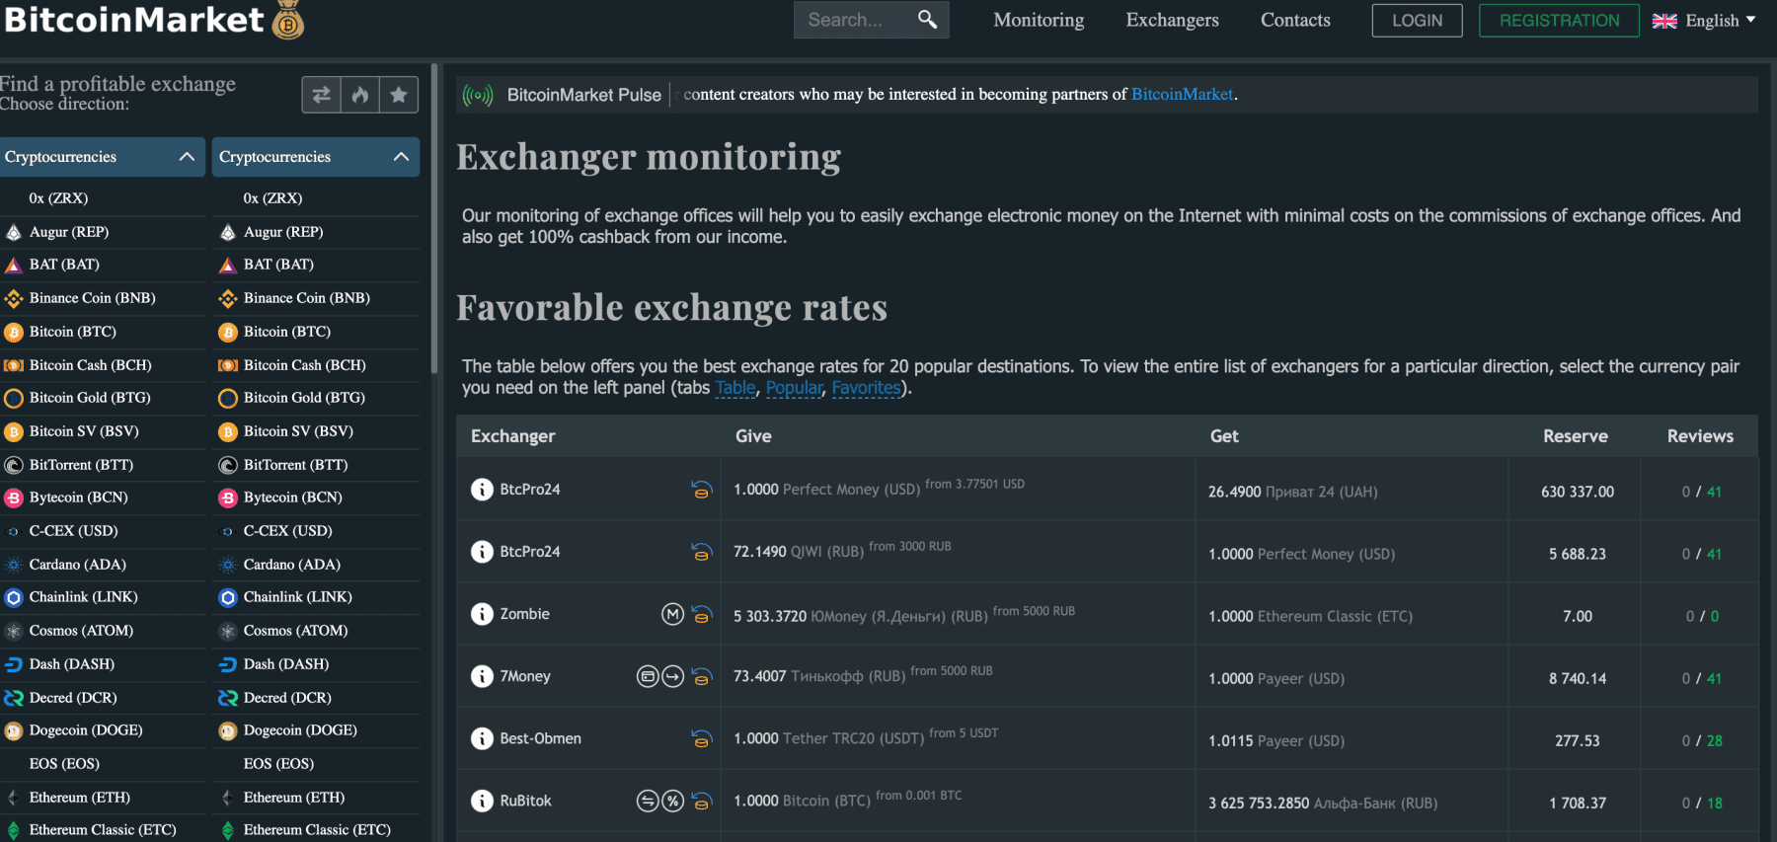This screenshot has width=1777, height=842.
Task: Open info icon for first BtcPro24 row
Action: click(x=482, y=490)
